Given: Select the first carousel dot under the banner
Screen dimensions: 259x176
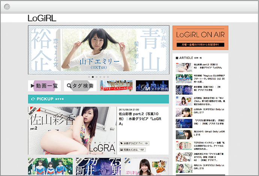Looking at the screenshot, I should (89, 77).
